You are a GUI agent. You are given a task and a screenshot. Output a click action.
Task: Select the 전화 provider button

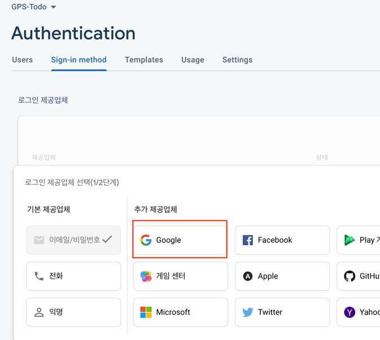73,276
